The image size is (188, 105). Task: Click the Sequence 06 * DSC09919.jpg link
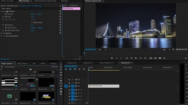(x=31, y=6)
